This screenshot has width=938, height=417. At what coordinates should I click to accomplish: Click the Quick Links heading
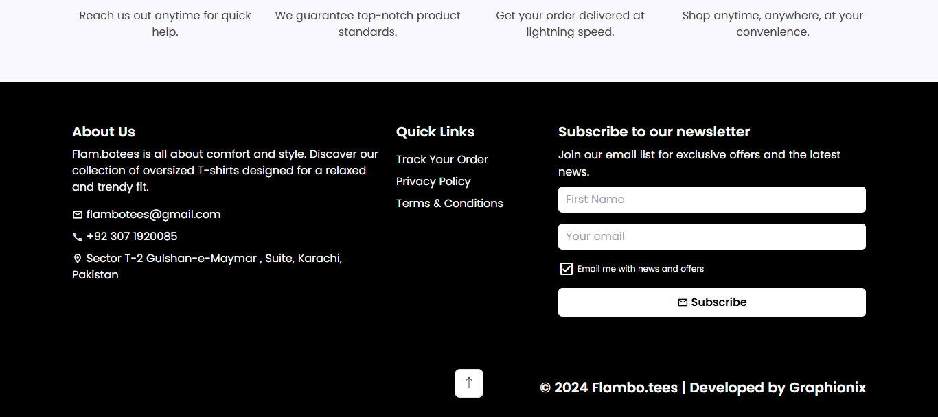pos(435,132)
